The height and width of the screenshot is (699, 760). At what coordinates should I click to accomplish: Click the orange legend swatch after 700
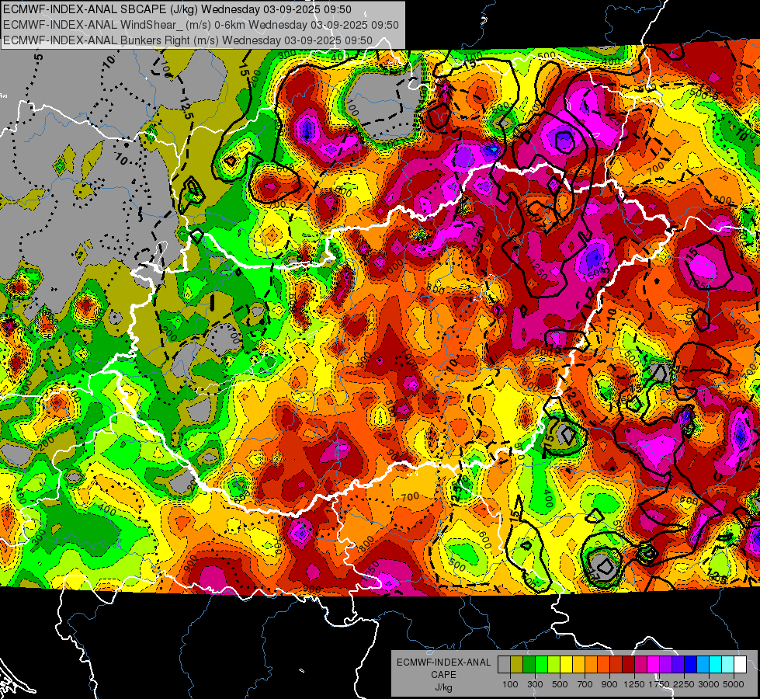pos(591,665)
